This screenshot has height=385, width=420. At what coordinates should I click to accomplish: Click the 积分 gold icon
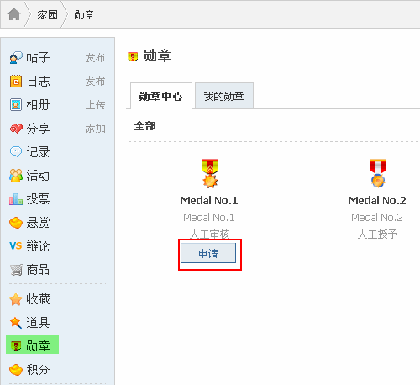click(x=16, y=370)
